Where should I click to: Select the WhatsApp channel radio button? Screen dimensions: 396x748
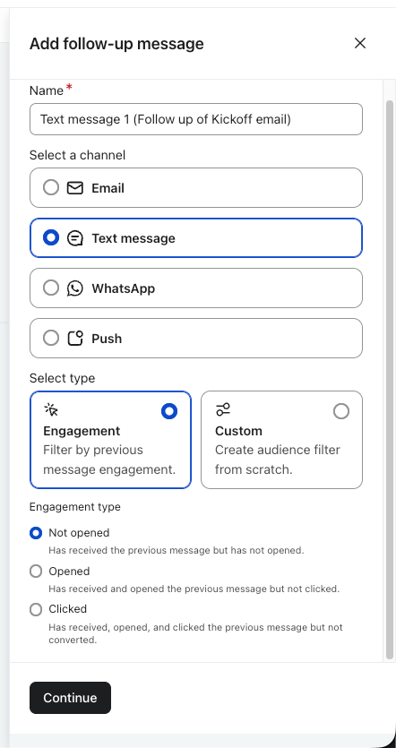(x=51, y=288)
